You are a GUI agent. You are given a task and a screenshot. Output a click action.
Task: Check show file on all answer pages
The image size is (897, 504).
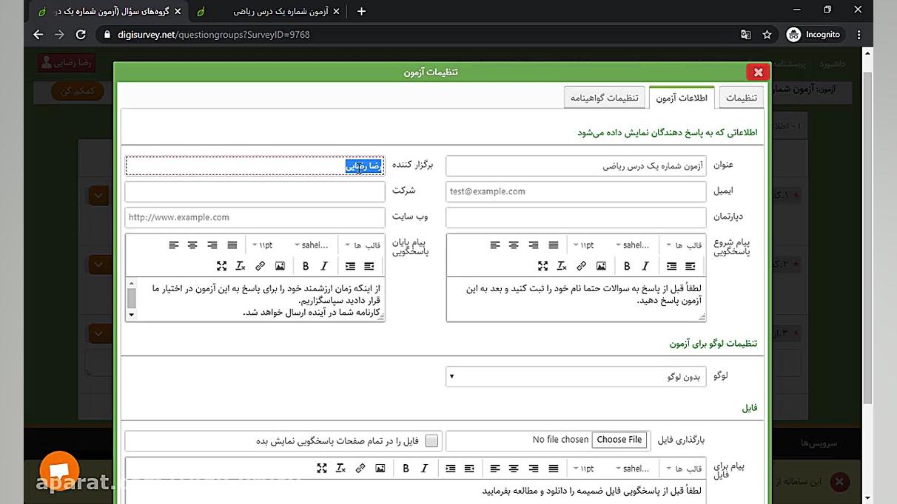431,440
